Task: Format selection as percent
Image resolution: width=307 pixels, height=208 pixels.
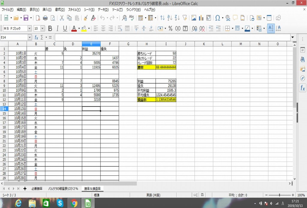Action: click(x=170, y=29)
